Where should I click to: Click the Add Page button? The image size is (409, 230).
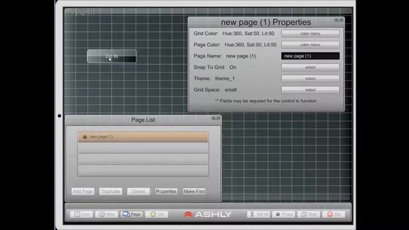tap(82, 192)
